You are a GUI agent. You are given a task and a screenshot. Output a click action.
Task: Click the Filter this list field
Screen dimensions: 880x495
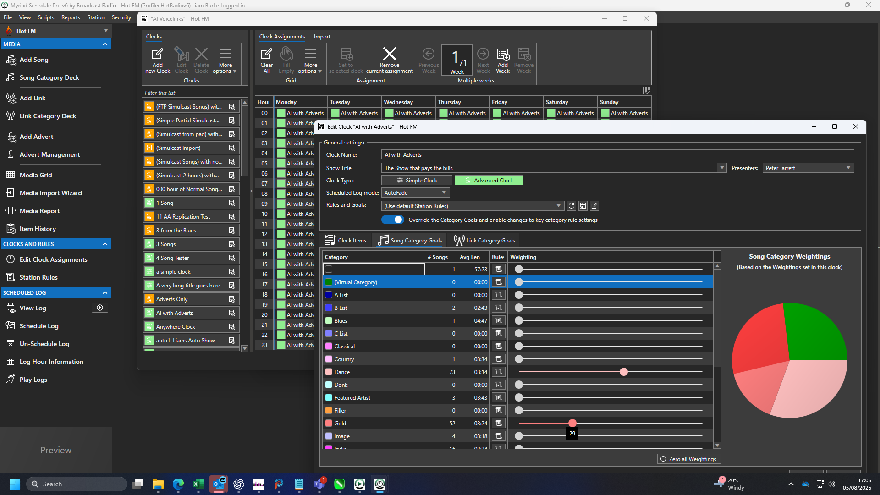[x=192, y=93]
